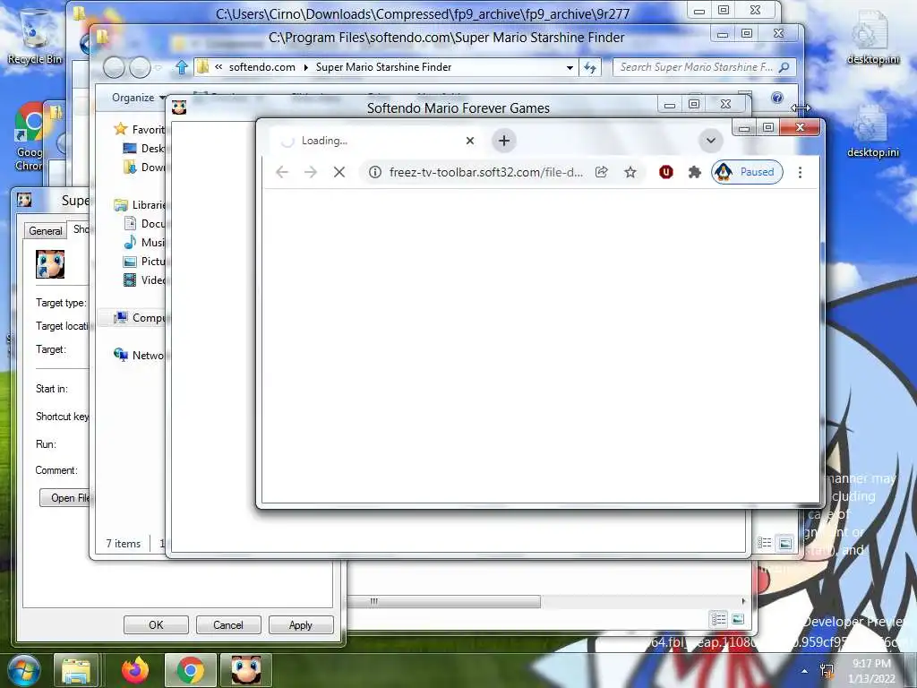917x688 pixels.
Task: Select the Loading... tab
Action: tap(373, 141)
